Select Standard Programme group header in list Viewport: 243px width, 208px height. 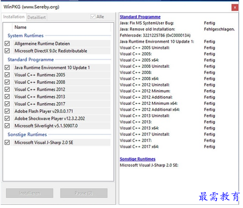point(31,59)
